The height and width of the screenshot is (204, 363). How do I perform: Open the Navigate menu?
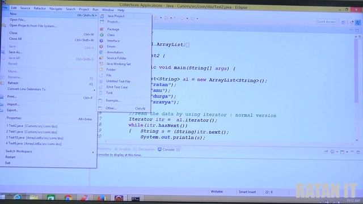click(56, 9)
